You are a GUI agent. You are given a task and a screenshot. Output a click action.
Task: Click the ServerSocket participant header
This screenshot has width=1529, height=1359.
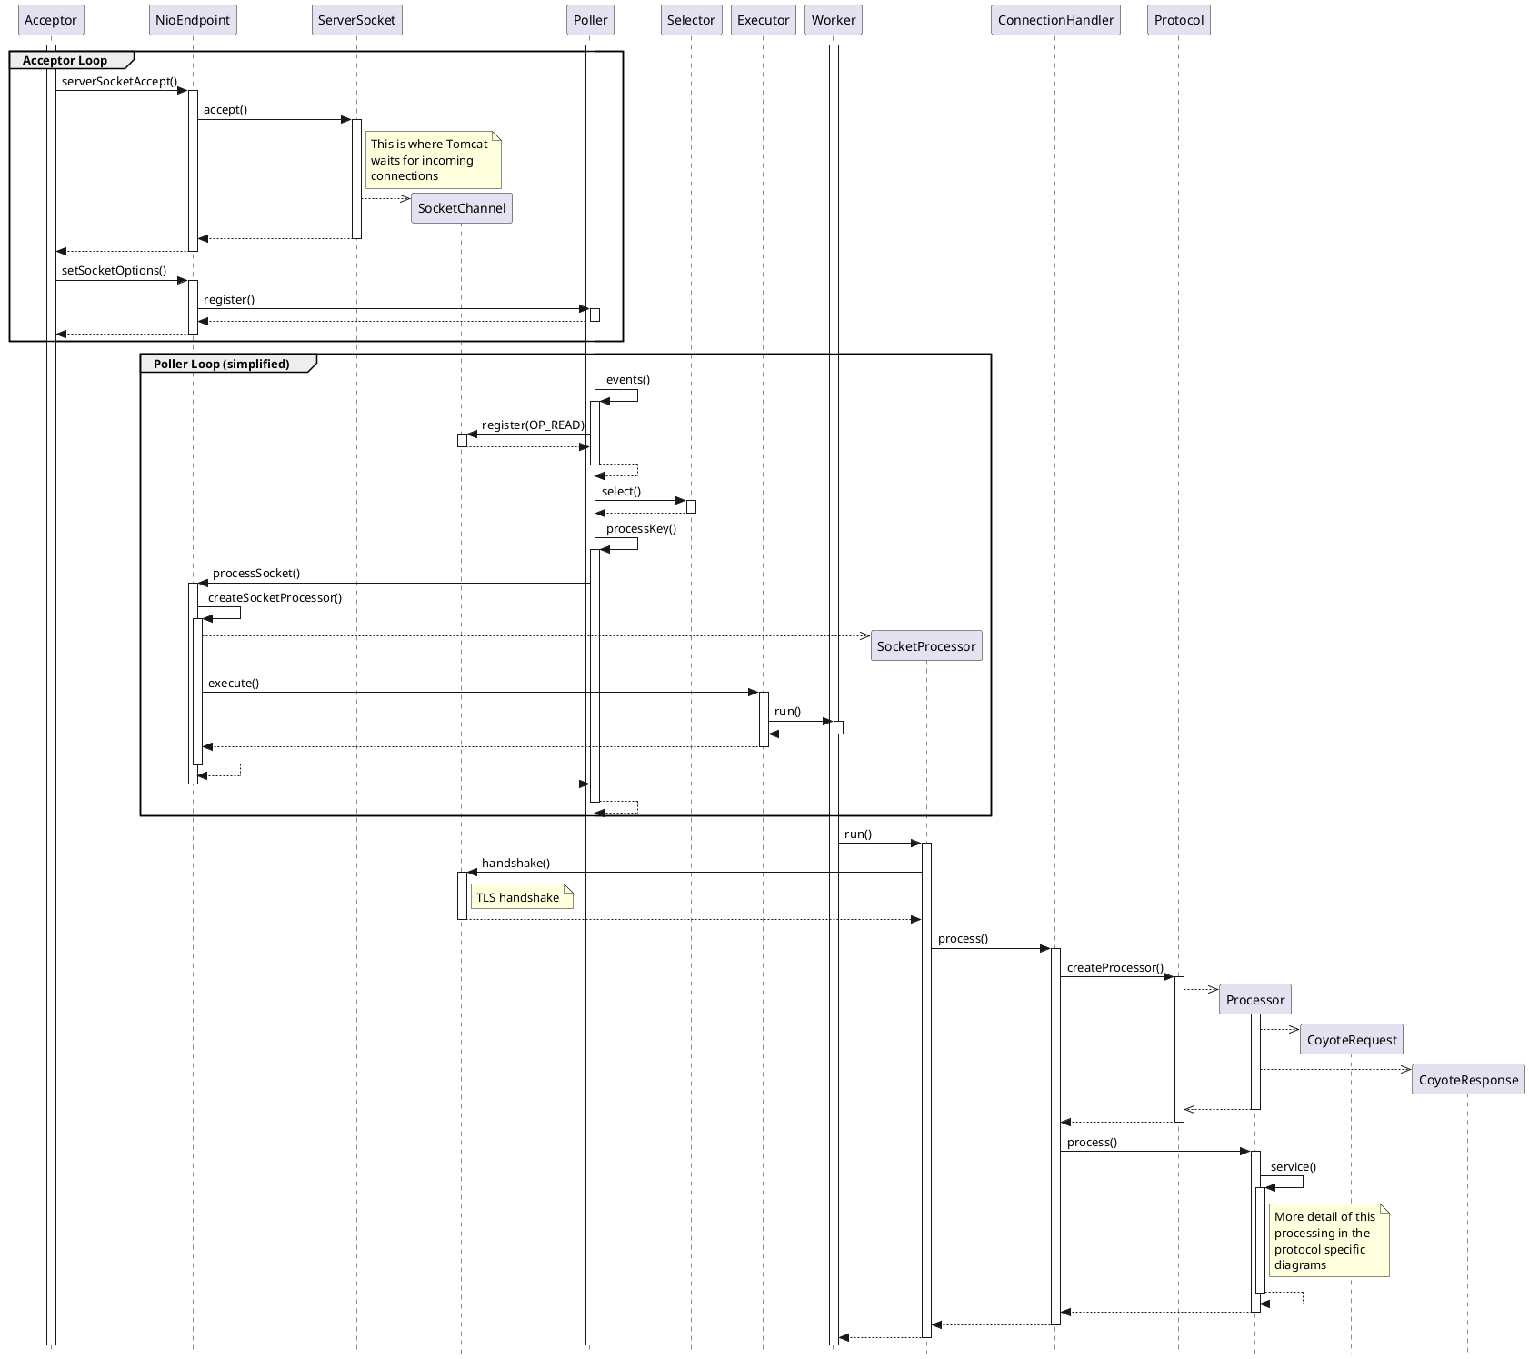point(356,20)
